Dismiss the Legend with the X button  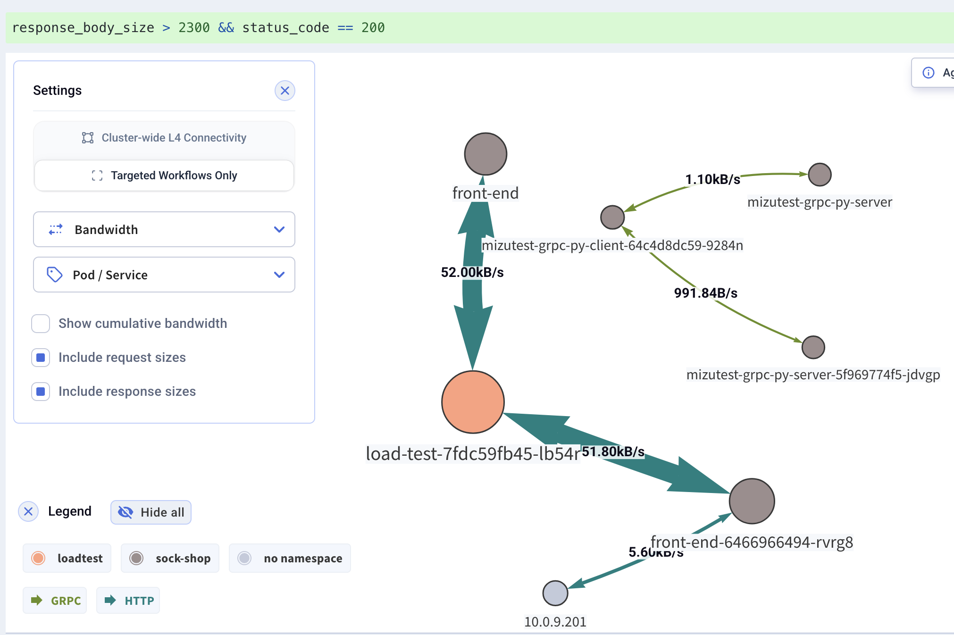(x=28, y=511)
